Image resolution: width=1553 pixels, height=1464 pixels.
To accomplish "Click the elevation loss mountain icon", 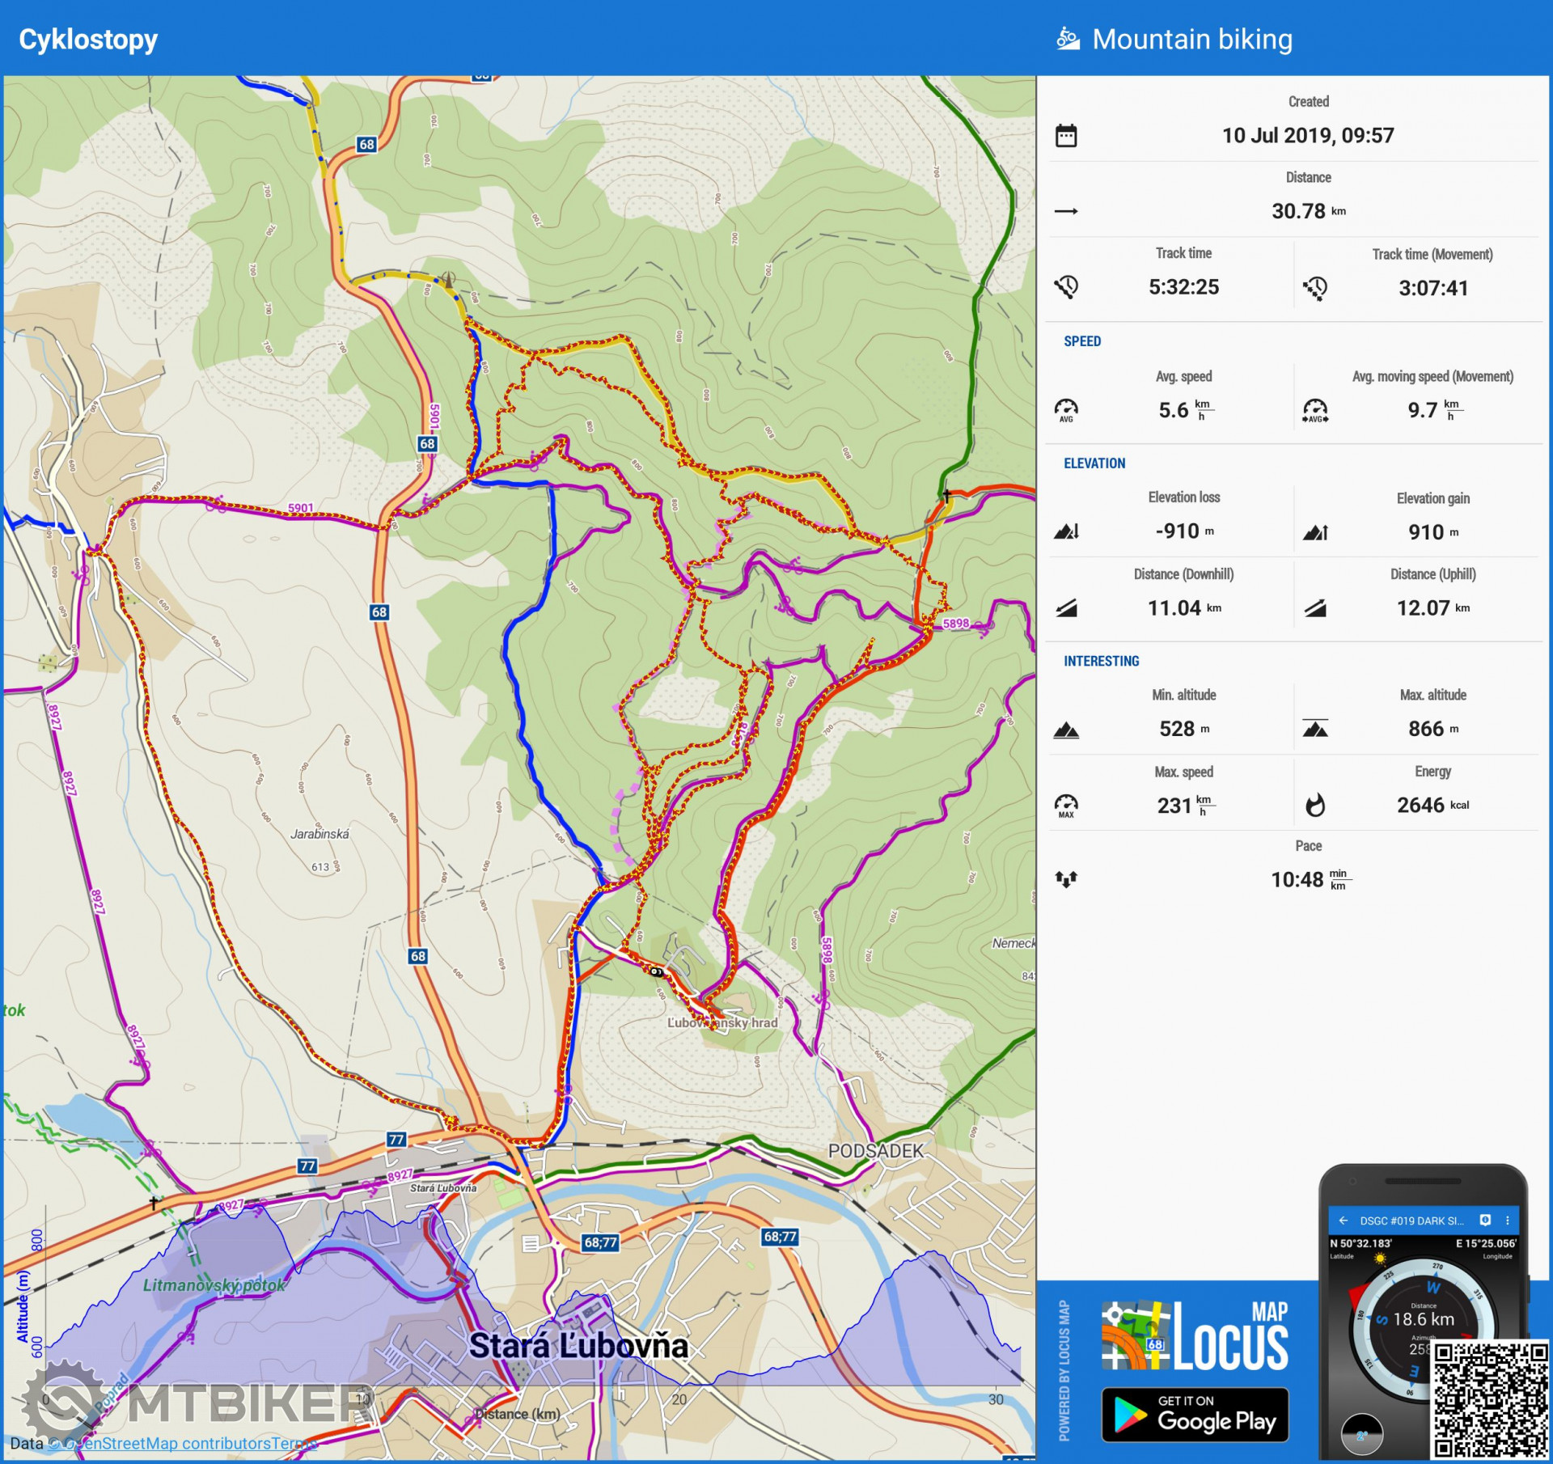I will click(x=1066, y=531).
